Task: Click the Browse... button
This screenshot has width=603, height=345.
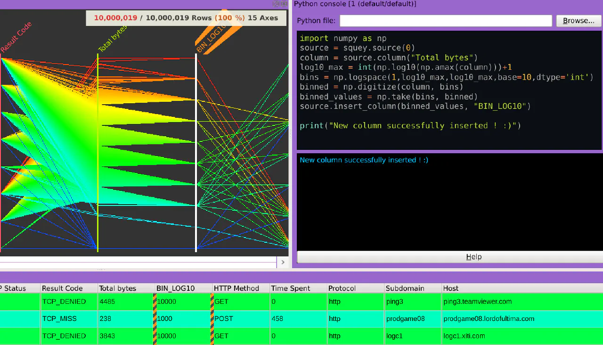Action: 579,21
